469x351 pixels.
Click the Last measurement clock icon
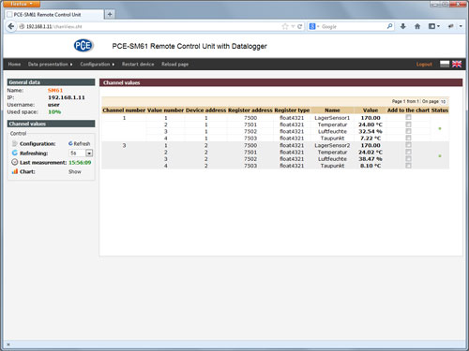click(15, 162)
